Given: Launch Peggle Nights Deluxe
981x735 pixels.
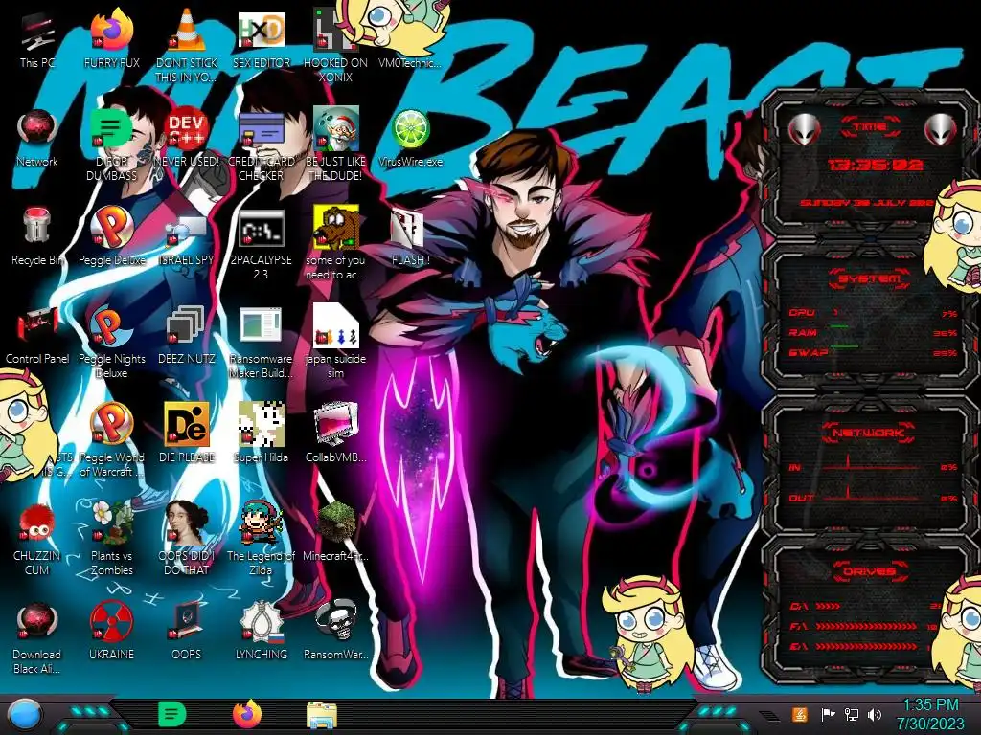Looking at the screenshot, I should click(x=112, y=342).
